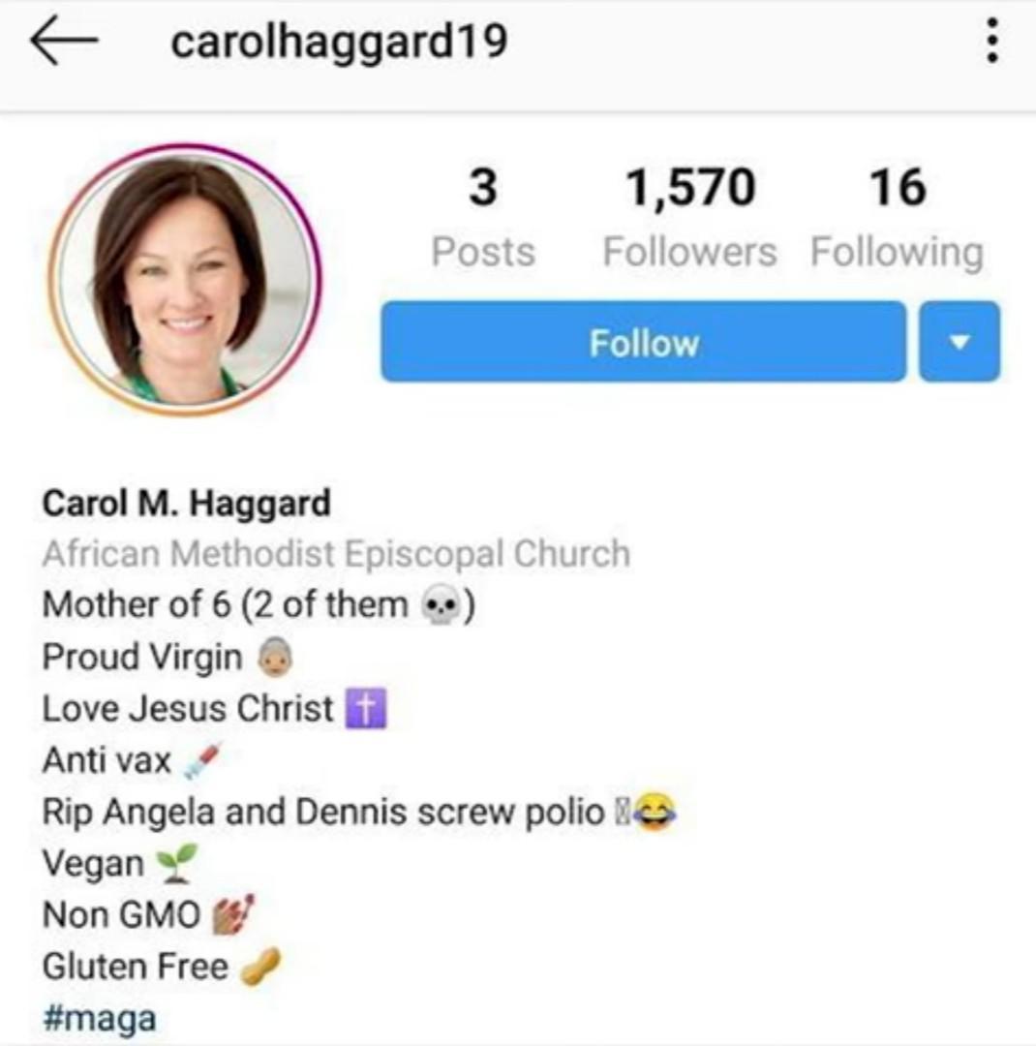Tap the syringe emoji after Anti vax
This screenshot has height=1046, width=1036.
click(201, 761)
